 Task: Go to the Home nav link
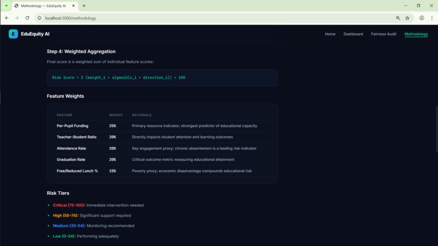point(330,34)
